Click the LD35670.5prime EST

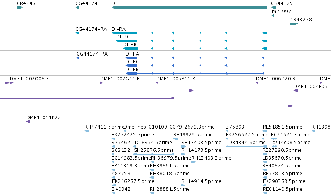tap(265, 162)
